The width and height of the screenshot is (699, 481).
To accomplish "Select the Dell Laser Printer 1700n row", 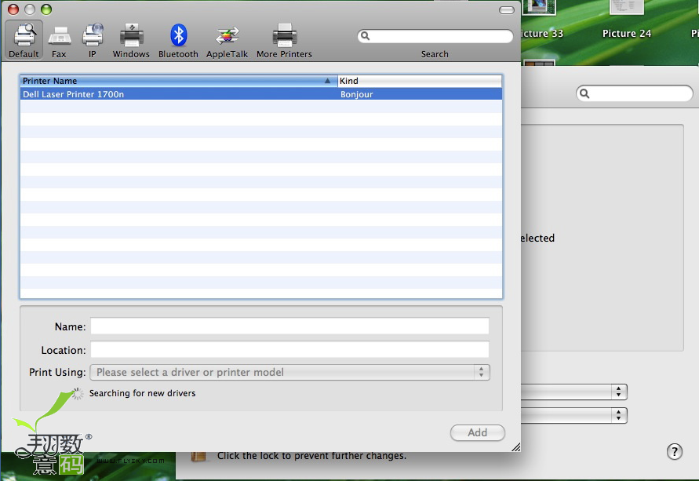I will [x=260, y=94].
